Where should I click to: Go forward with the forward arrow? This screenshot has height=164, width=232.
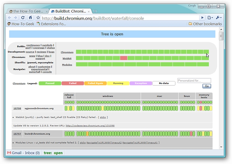(x=15, y=18)
